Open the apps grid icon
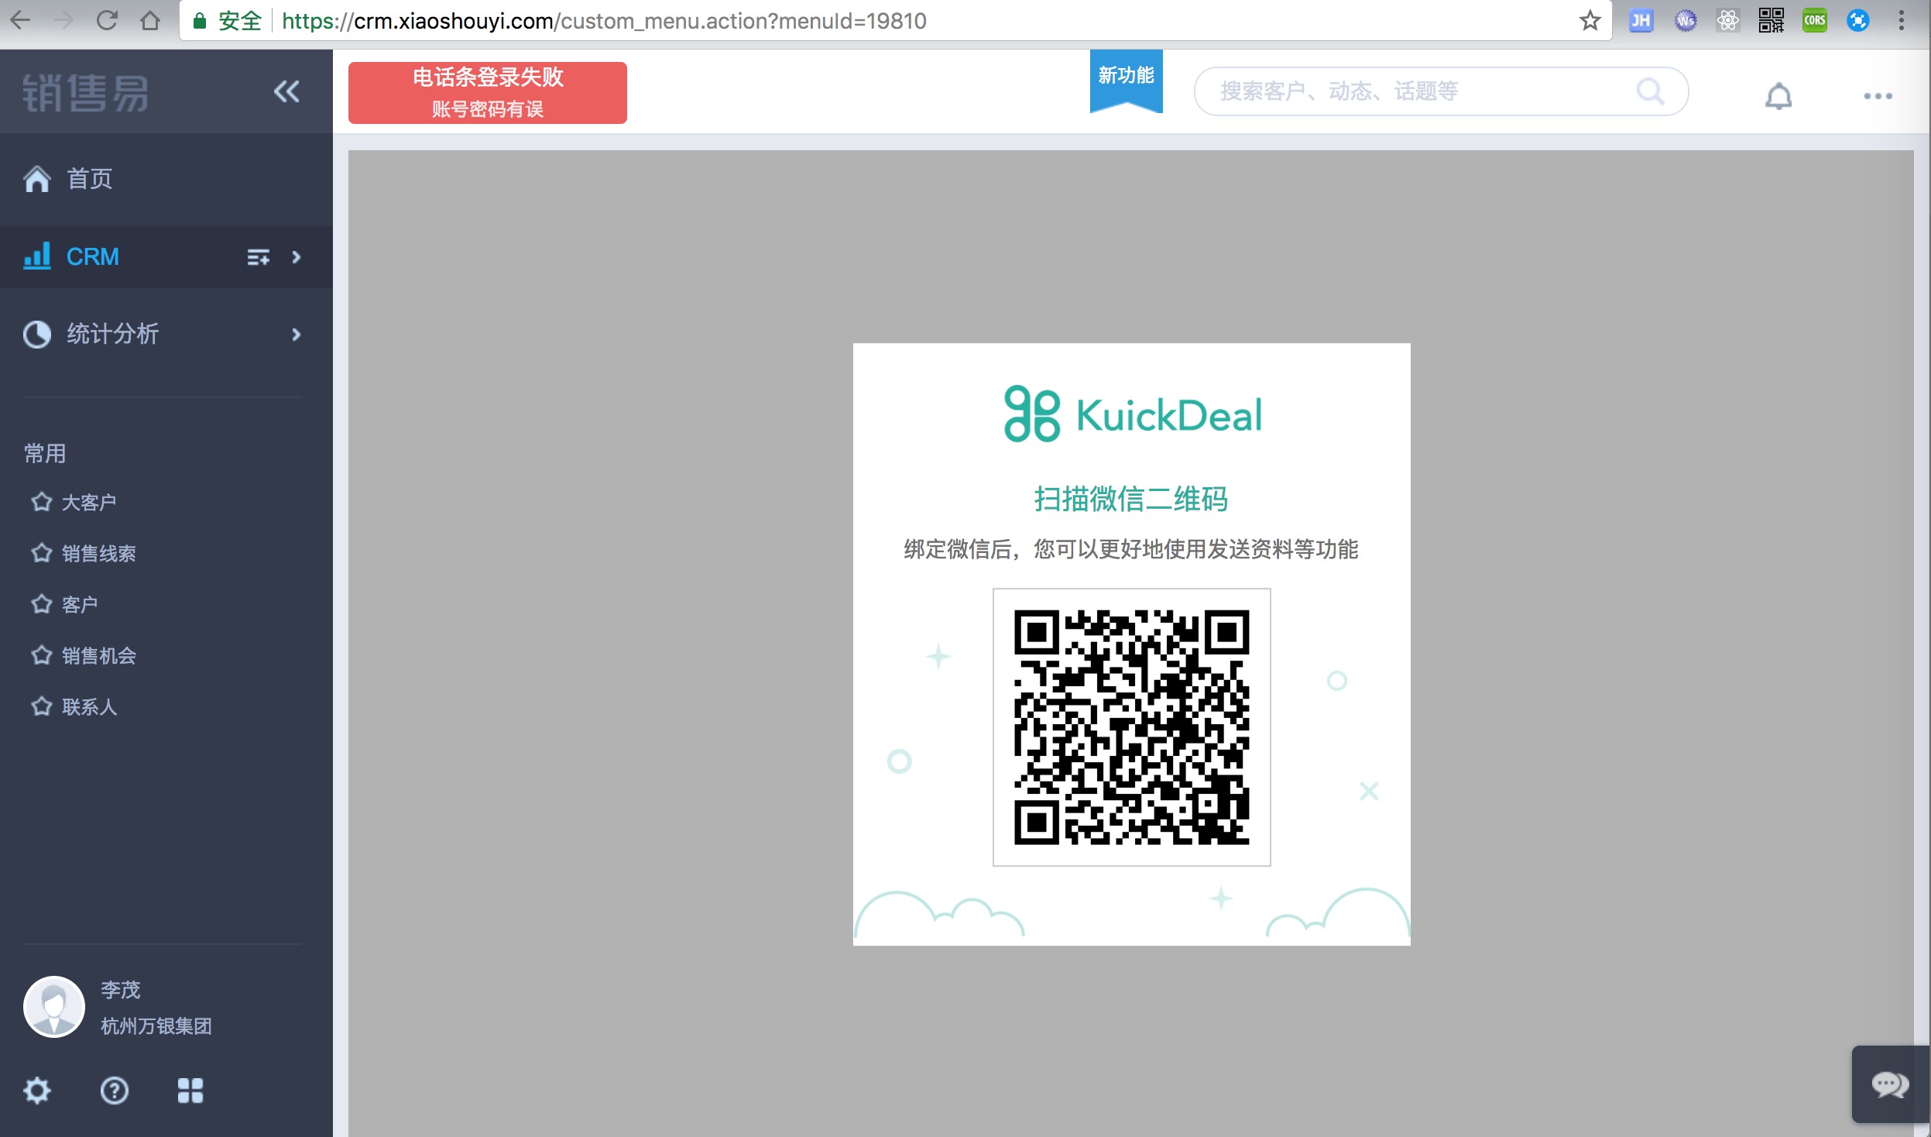 click(x=190, y=1090)
